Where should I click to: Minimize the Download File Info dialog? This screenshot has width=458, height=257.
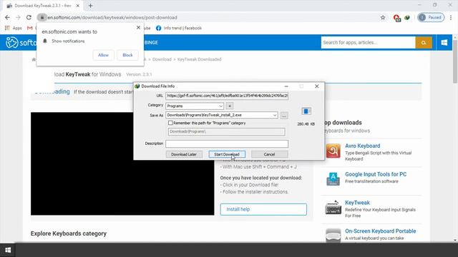tap(286, 86)
